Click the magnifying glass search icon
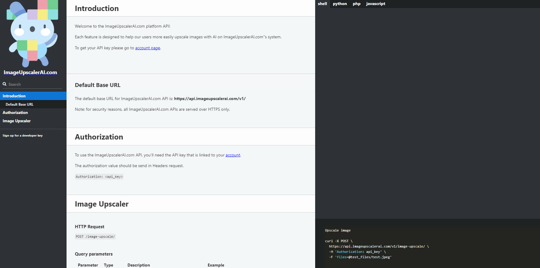 tap(4, 84)
